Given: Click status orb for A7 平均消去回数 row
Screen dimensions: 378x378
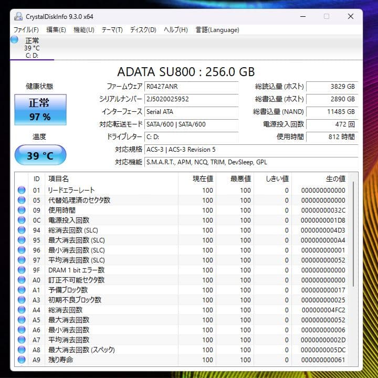Looking at the screenshot, I should [x=22, y=340].
